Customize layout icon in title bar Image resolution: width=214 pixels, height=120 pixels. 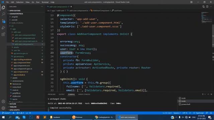(191, 2)
